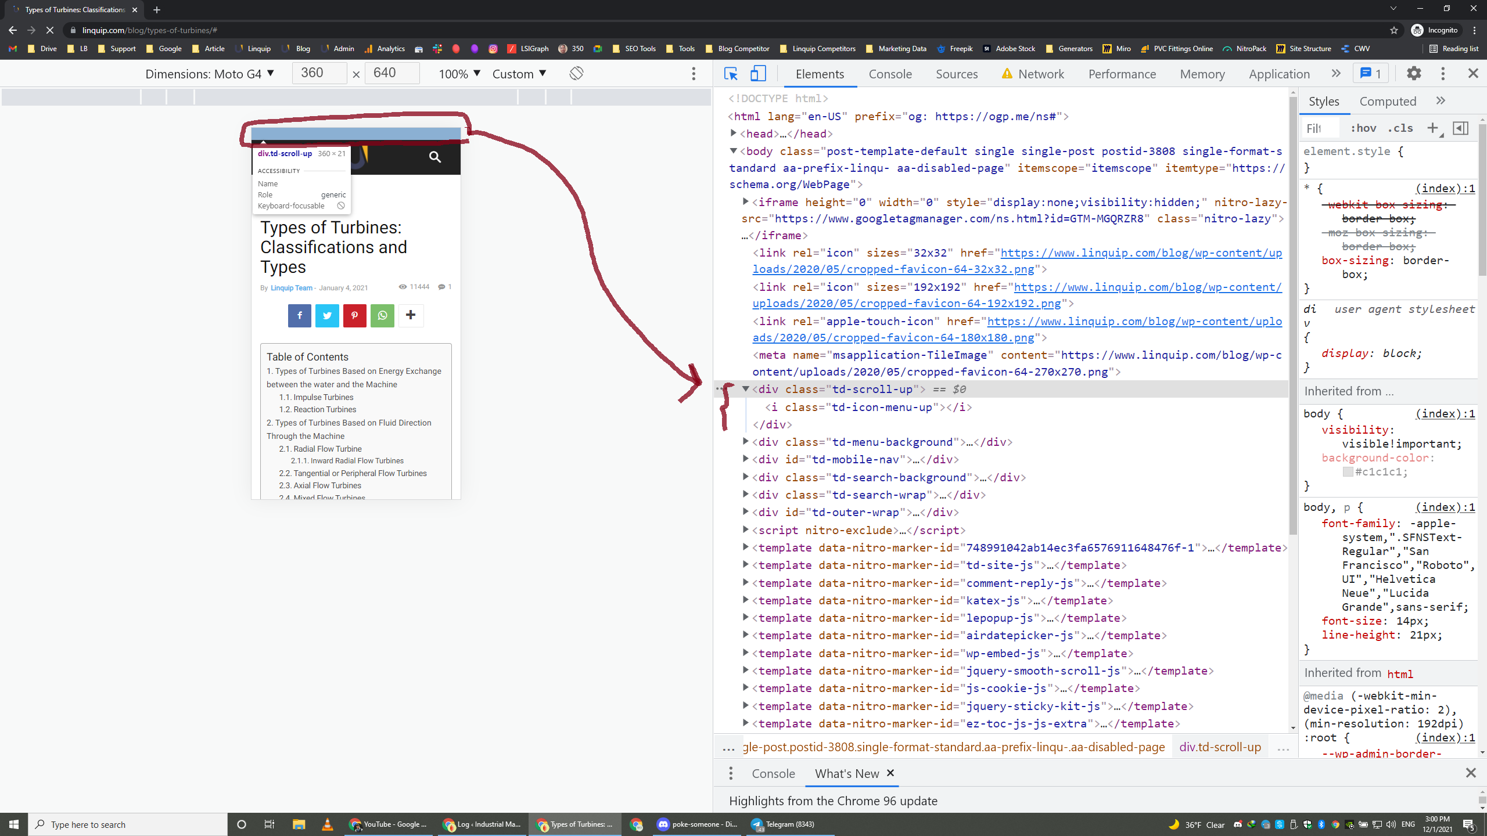
Task: Toggle the .cls class editor
Action: click(1400, 128)
